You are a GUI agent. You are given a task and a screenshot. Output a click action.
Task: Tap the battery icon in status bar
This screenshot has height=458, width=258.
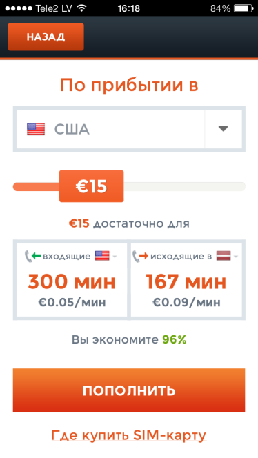244,8
